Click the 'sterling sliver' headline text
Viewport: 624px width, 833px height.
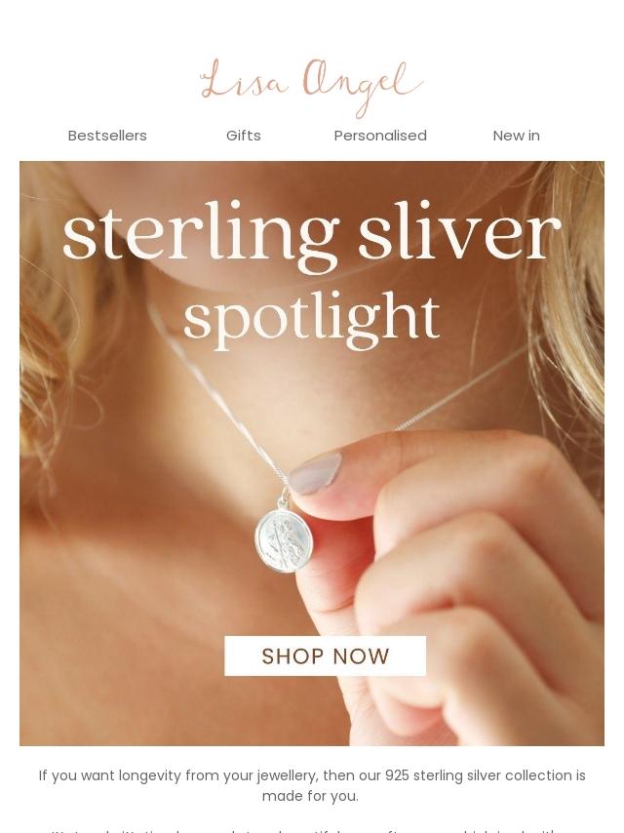(312, 234)
